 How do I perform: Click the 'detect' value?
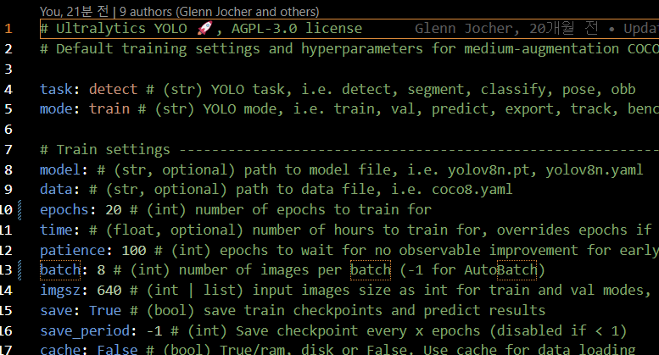(x=113, y=89)
